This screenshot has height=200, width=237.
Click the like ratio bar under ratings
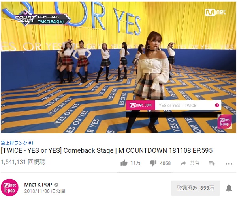tap(145, 172)
